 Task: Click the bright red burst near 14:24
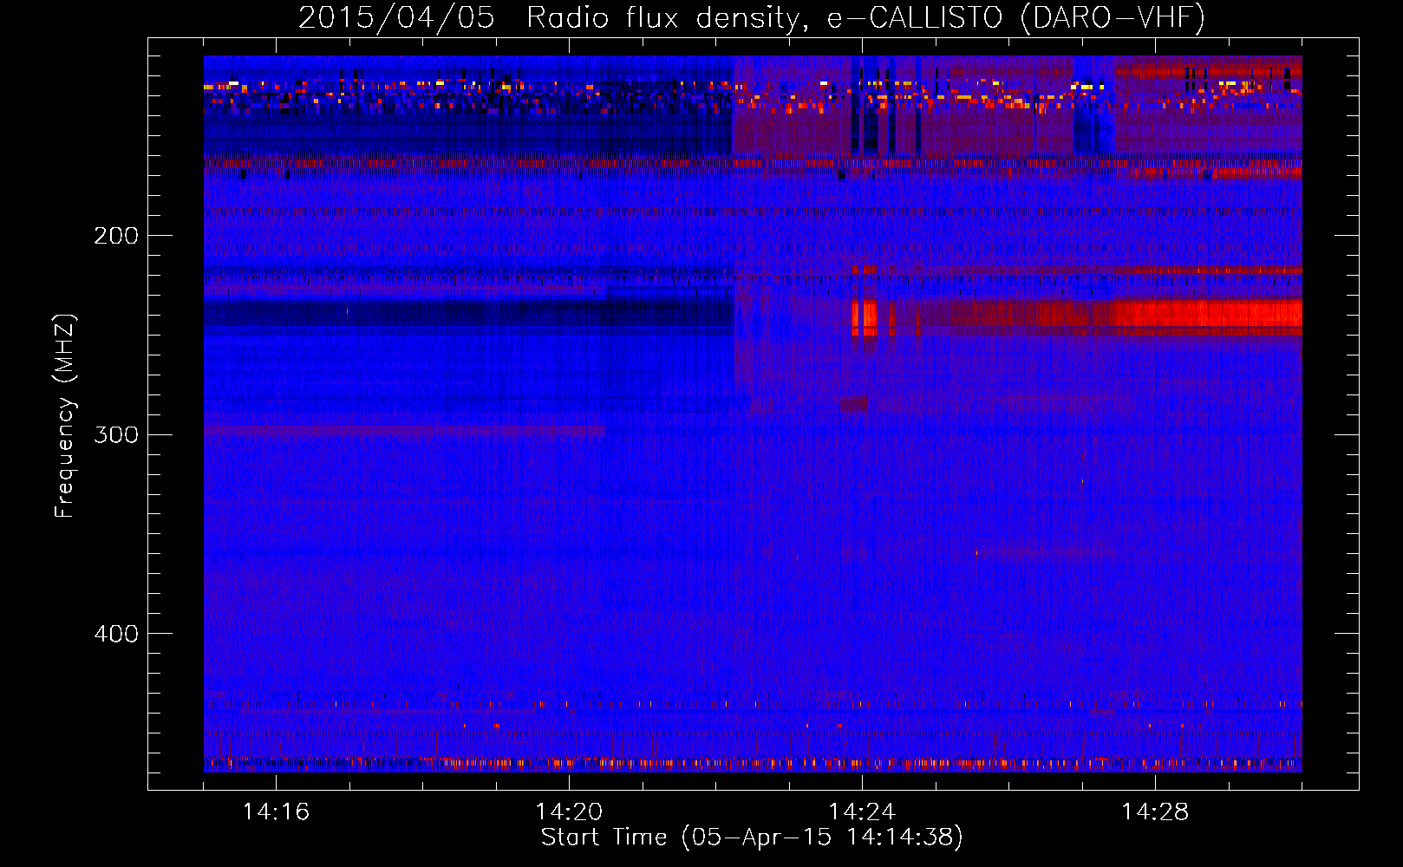(x=865, y=317)
